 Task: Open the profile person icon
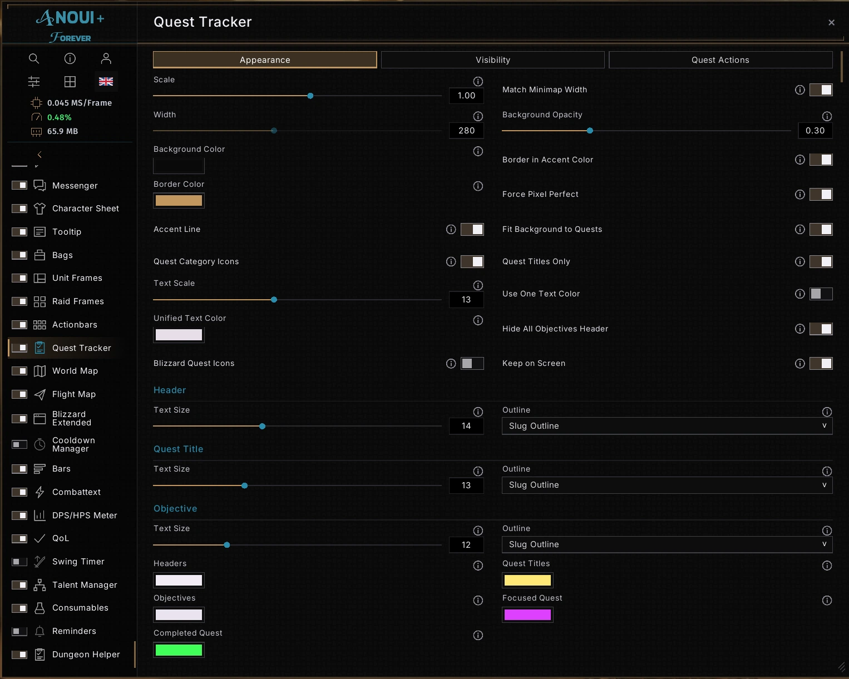(106, 58)
